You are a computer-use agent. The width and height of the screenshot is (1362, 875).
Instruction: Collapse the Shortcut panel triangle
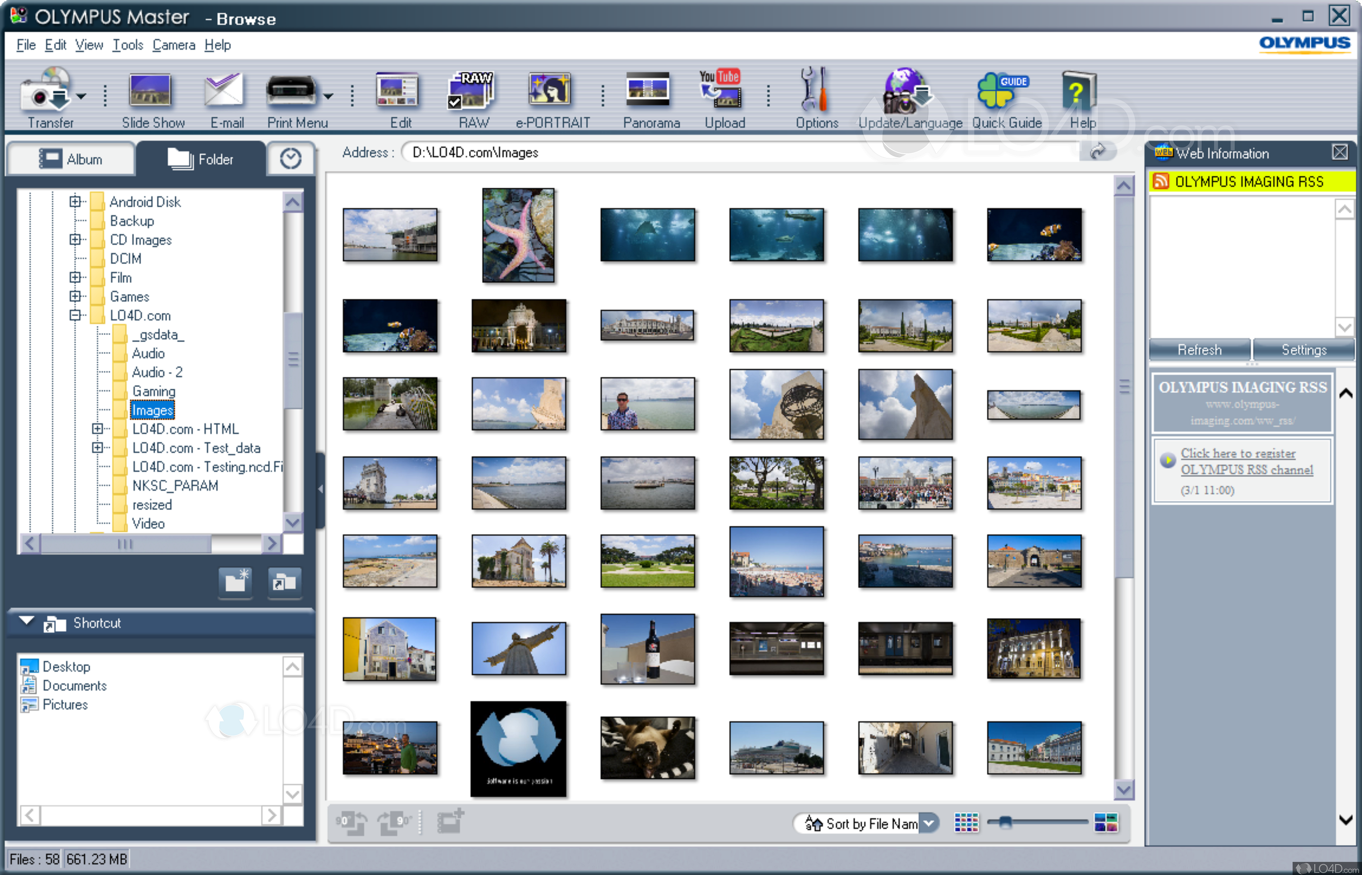coord(26,620)
